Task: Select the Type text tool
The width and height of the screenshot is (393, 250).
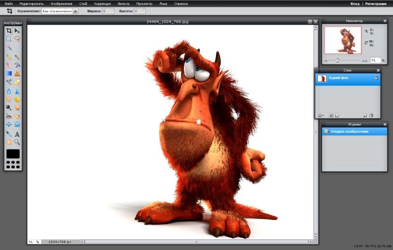Action: tap(17, 134)
